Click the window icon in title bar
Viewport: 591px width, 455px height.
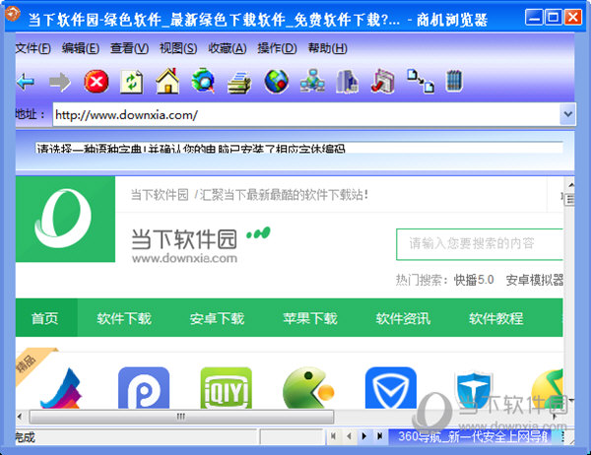point(13,15)
